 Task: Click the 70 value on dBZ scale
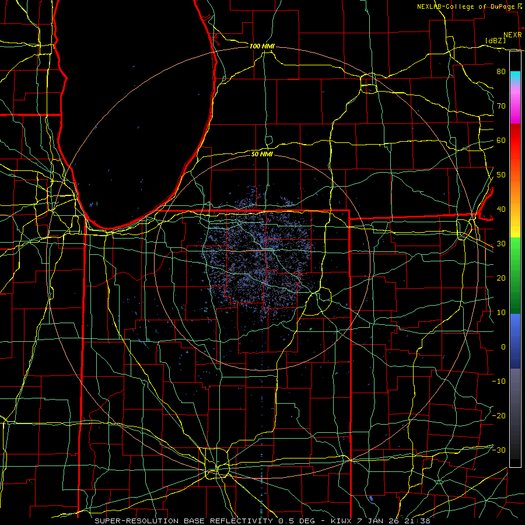click(x=501, y=106)
